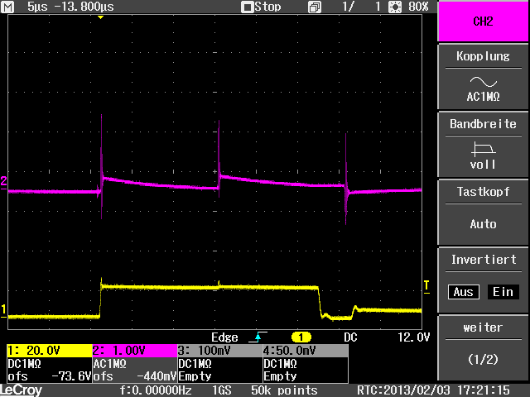The image size is (530, 397).
Task: Select the CH2 menu header
Action: (483, 22)
